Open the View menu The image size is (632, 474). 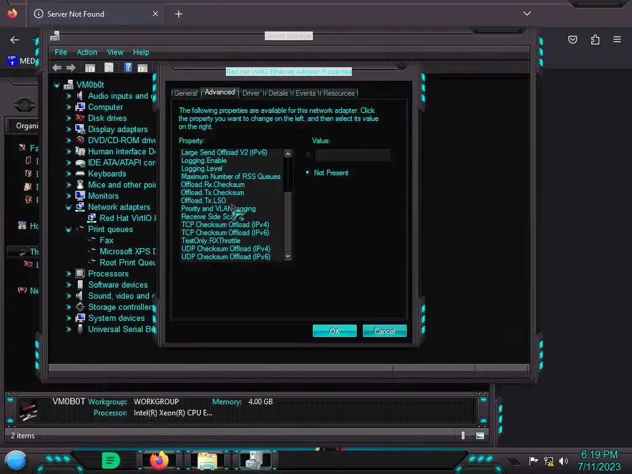click(x=115, y=52)
